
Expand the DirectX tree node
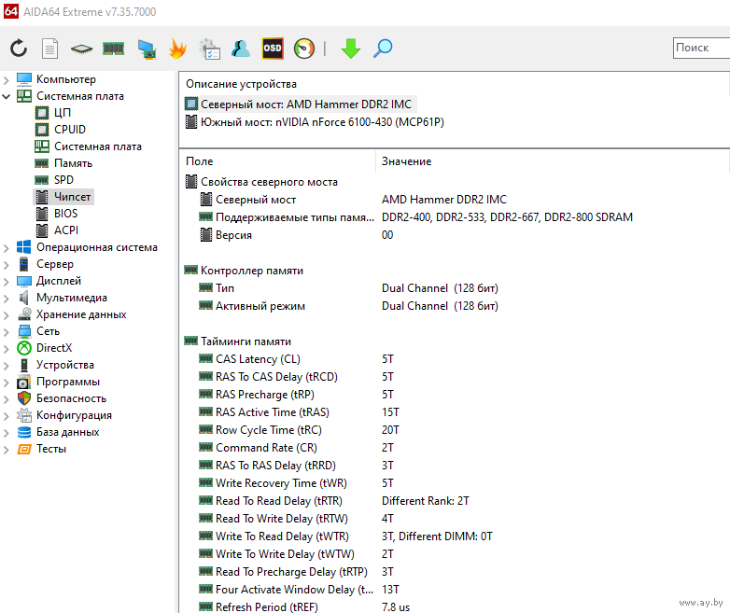coord(6,349)
